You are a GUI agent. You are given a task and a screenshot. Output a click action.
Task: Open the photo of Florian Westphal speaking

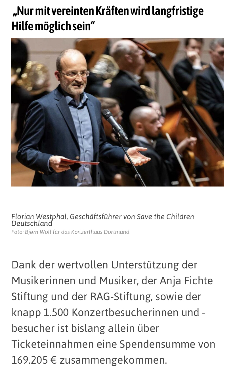point(117,112)
